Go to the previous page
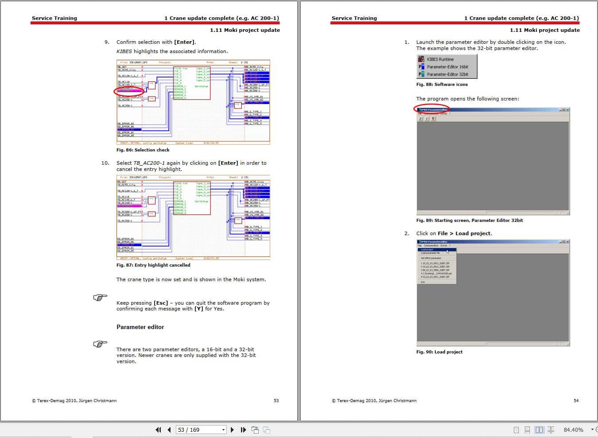Viewport: 598px width, 438px height. click(x=169, y=430)
